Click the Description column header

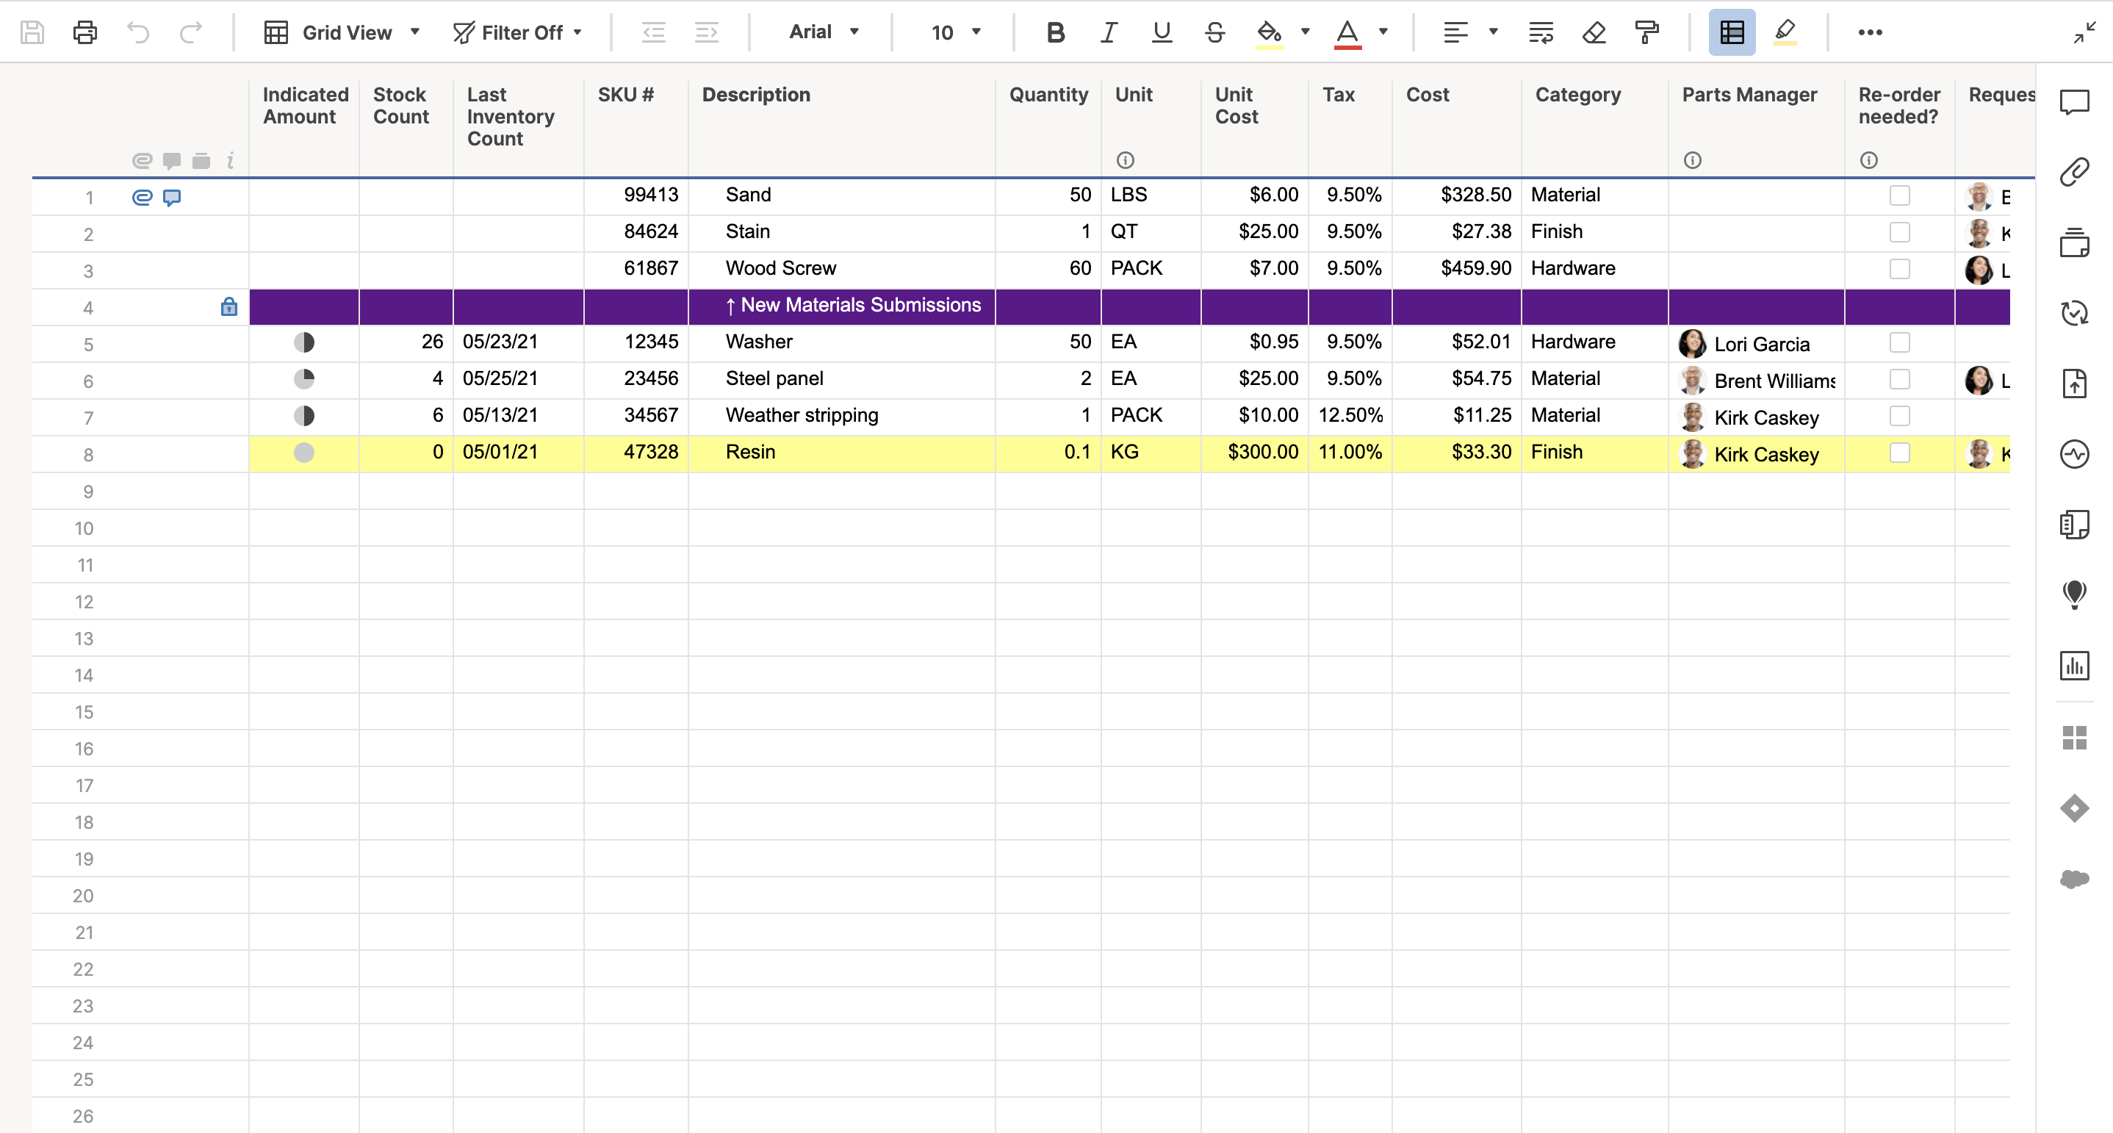(755, 96)
